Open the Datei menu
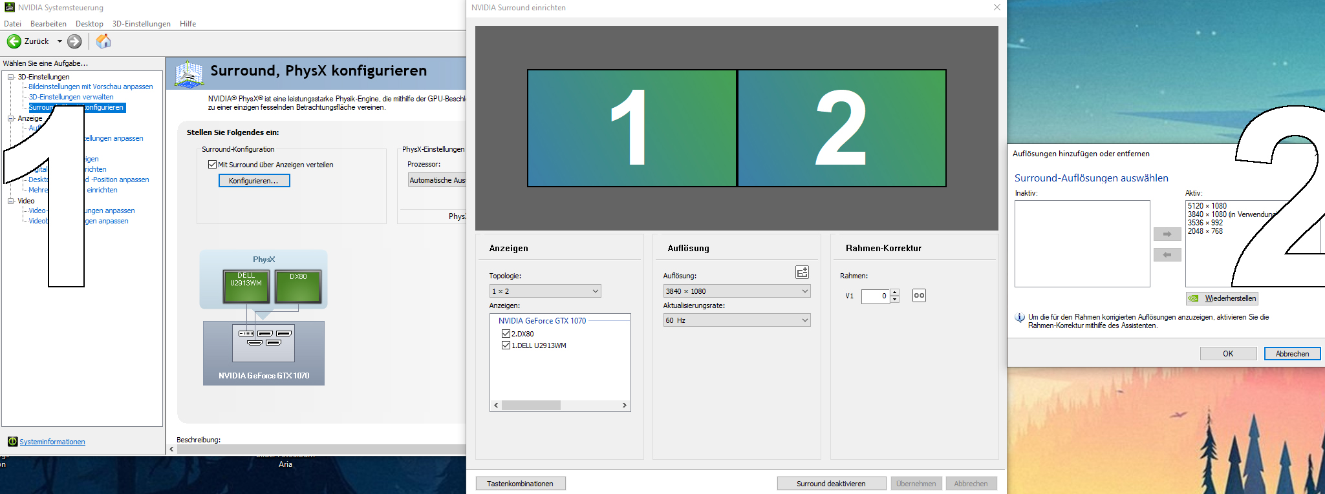The width and height of the screenshot is (1325, 494). 12,24
